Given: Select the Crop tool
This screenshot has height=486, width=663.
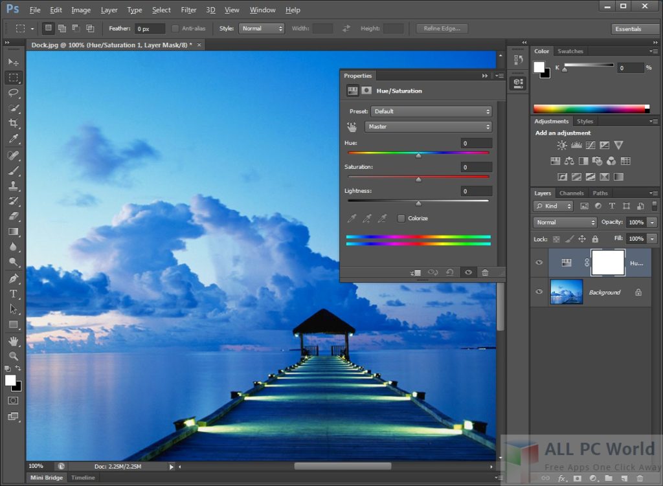Looking at the screenshot, I should tap(13, 123).
